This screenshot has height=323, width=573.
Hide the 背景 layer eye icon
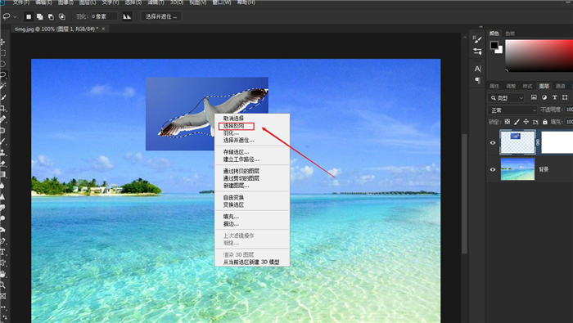point(493,169)
